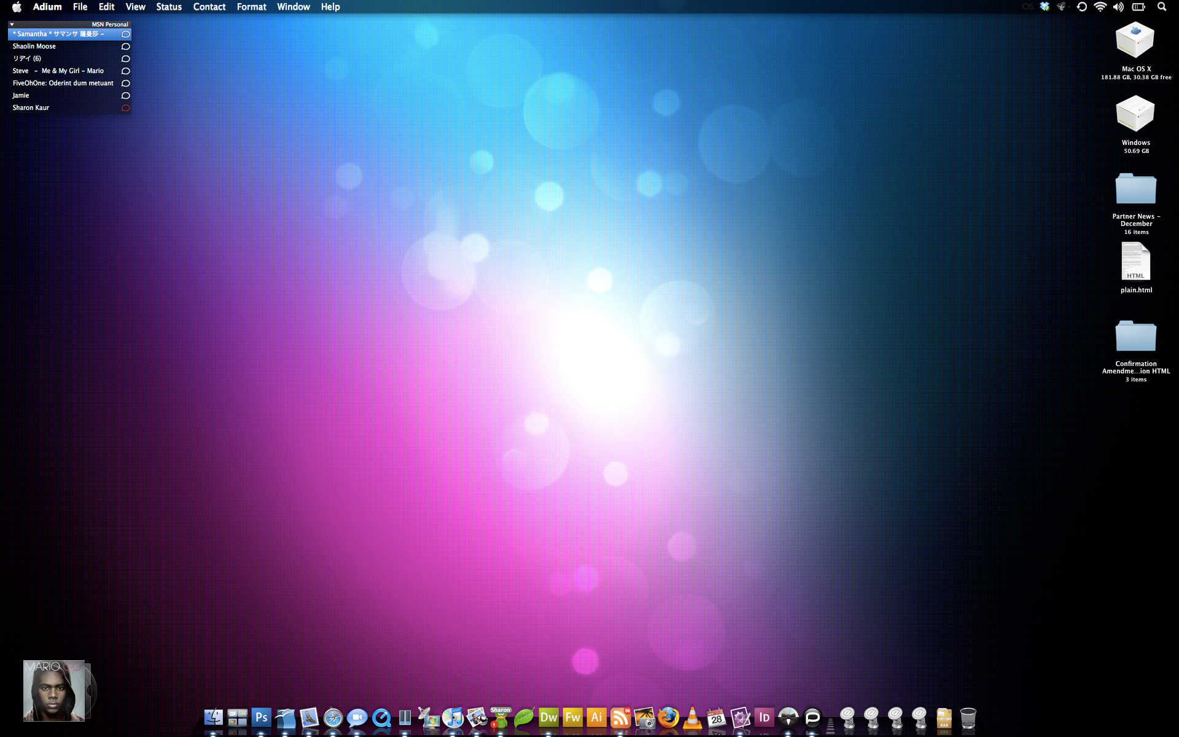Select the FiveOhOne contact entry

click(x=63, y=83)
